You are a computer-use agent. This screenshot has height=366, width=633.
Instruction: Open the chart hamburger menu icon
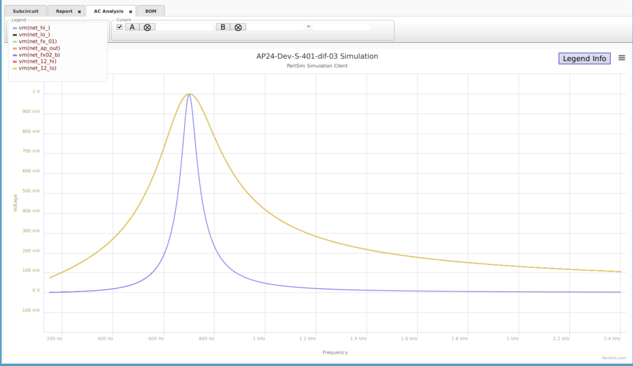(622, 58)
